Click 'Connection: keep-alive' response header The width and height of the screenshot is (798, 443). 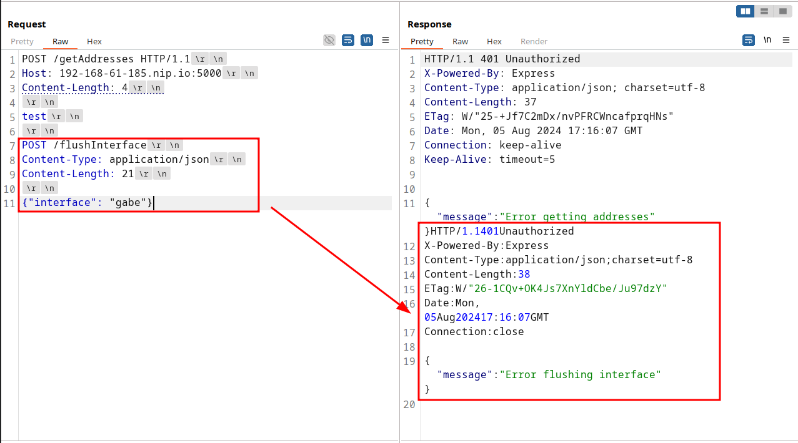[x=493, y=145]
